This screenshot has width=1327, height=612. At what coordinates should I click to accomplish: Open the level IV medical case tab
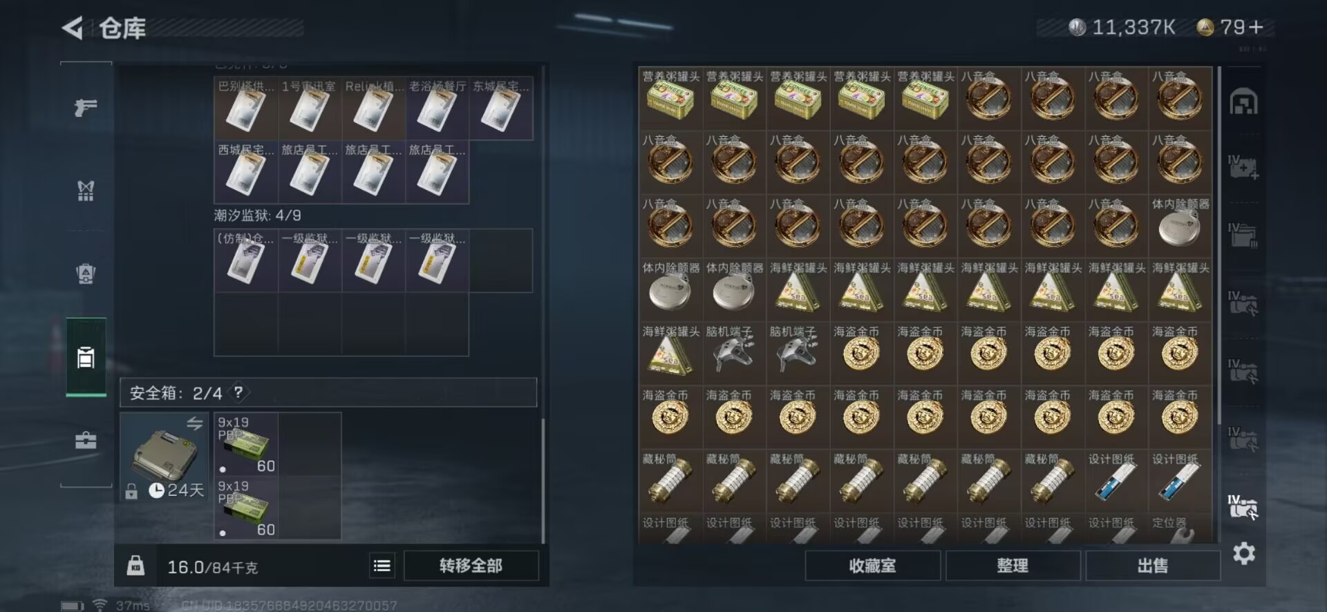pyautogui.click(x=1243, y=168)
